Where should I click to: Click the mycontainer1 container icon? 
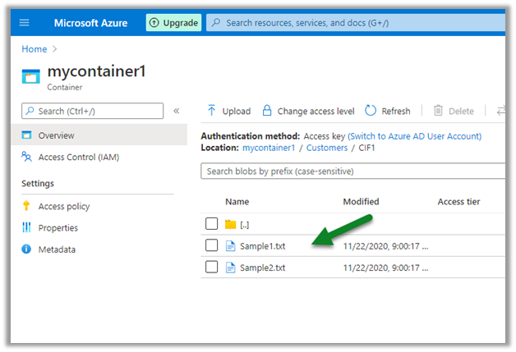[31, 76]
